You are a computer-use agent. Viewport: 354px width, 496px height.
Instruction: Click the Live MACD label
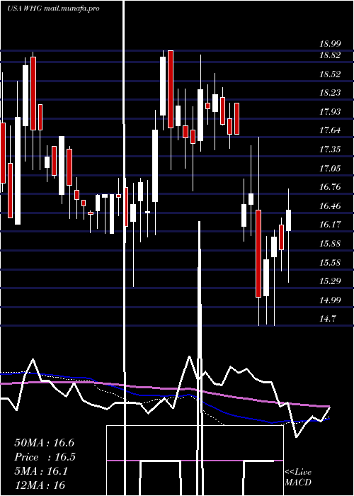click(298, 478)
